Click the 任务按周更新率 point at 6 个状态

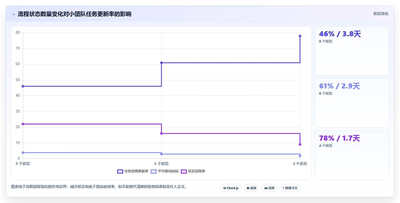pyautogui.click(x=161, y=63)
